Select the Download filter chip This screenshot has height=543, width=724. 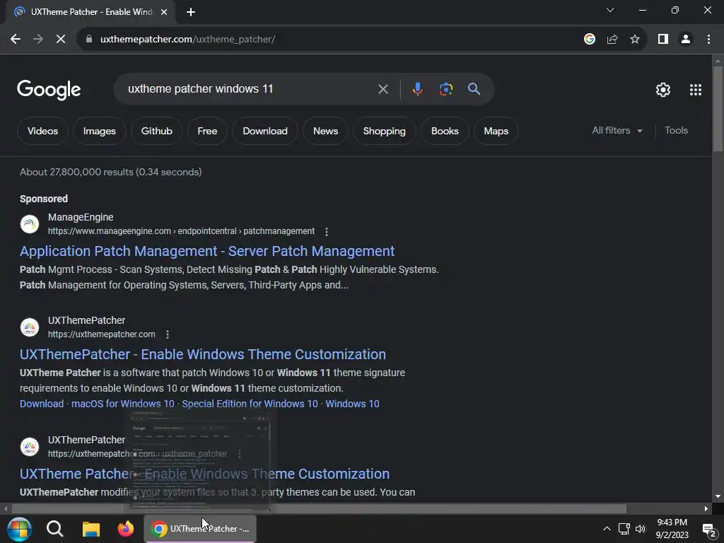point(265,131)
